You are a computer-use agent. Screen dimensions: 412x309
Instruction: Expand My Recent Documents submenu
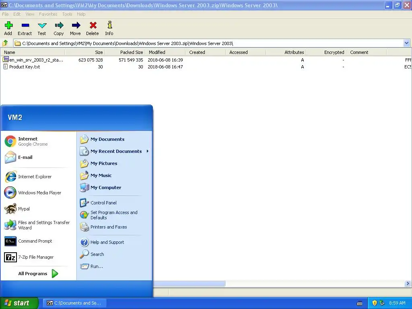pos(115,151)
